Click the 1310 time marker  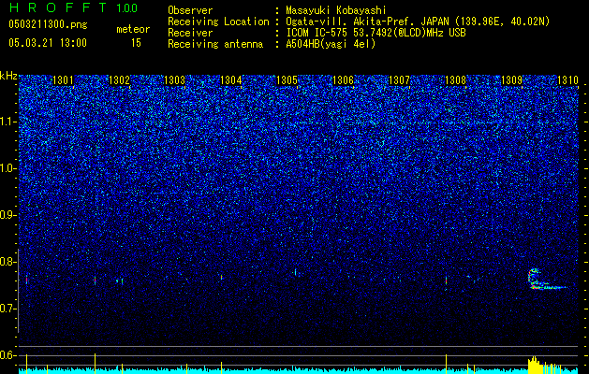(x=567, y=80)
